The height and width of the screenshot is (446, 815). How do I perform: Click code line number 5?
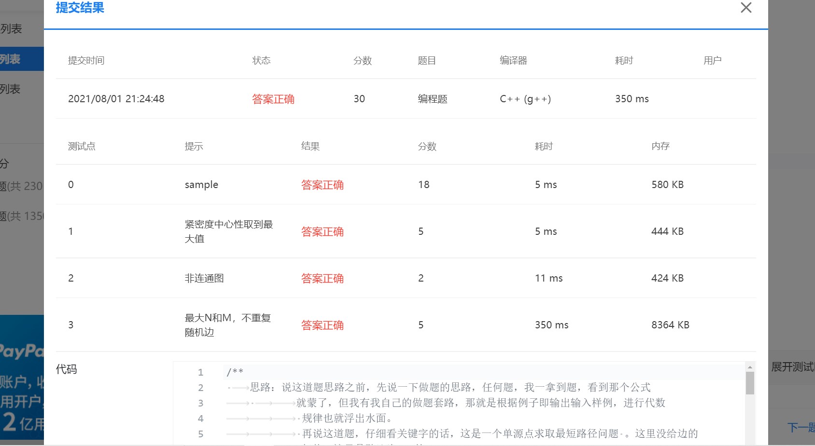click(x=200, y=434)
